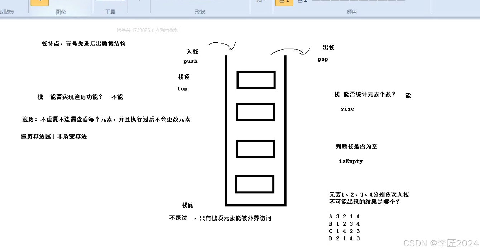Screen dimensions: 480x251
Task: Click the 'push' text
Action: tap(191, 61)
